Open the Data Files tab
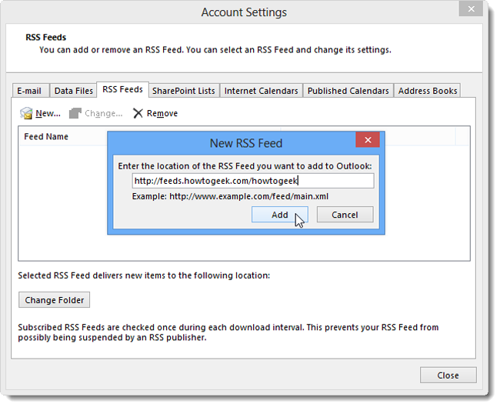The image size is (500, 407). pos(73,91)
